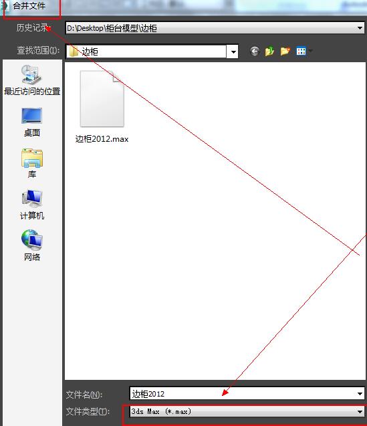Open Computer (计算机) shortcut in sidebar
This screenshot has height=426, width=367.
pyautogui.click(x=32, y=205)
